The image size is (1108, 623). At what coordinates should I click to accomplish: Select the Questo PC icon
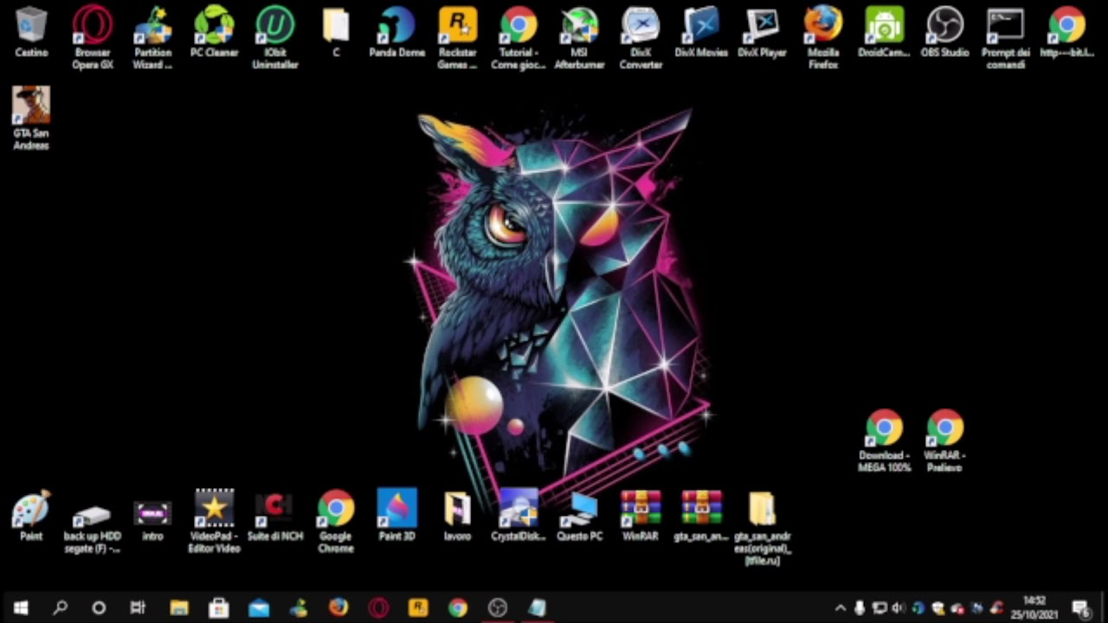pyautogui.click(x=579, y=516)
